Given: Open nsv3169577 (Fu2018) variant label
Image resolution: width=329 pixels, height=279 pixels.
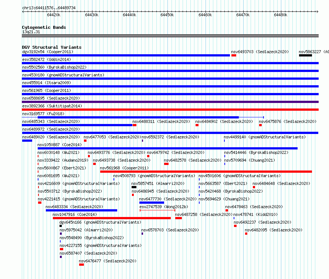Looking at the screenshot, I should [43, 114].
